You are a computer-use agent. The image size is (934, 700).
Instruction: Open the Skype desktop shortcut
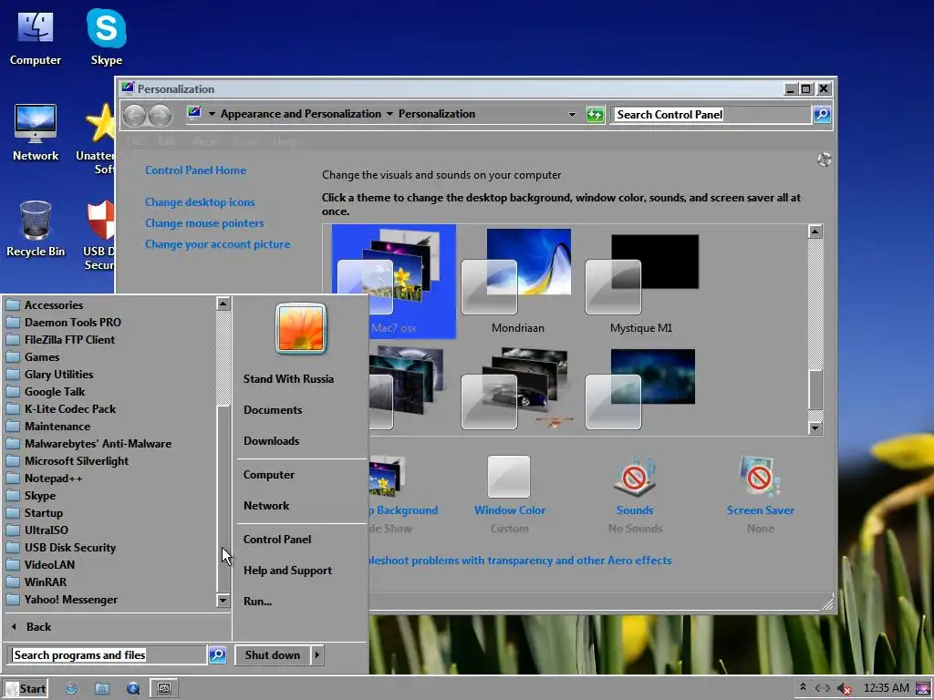click(107, 37)
